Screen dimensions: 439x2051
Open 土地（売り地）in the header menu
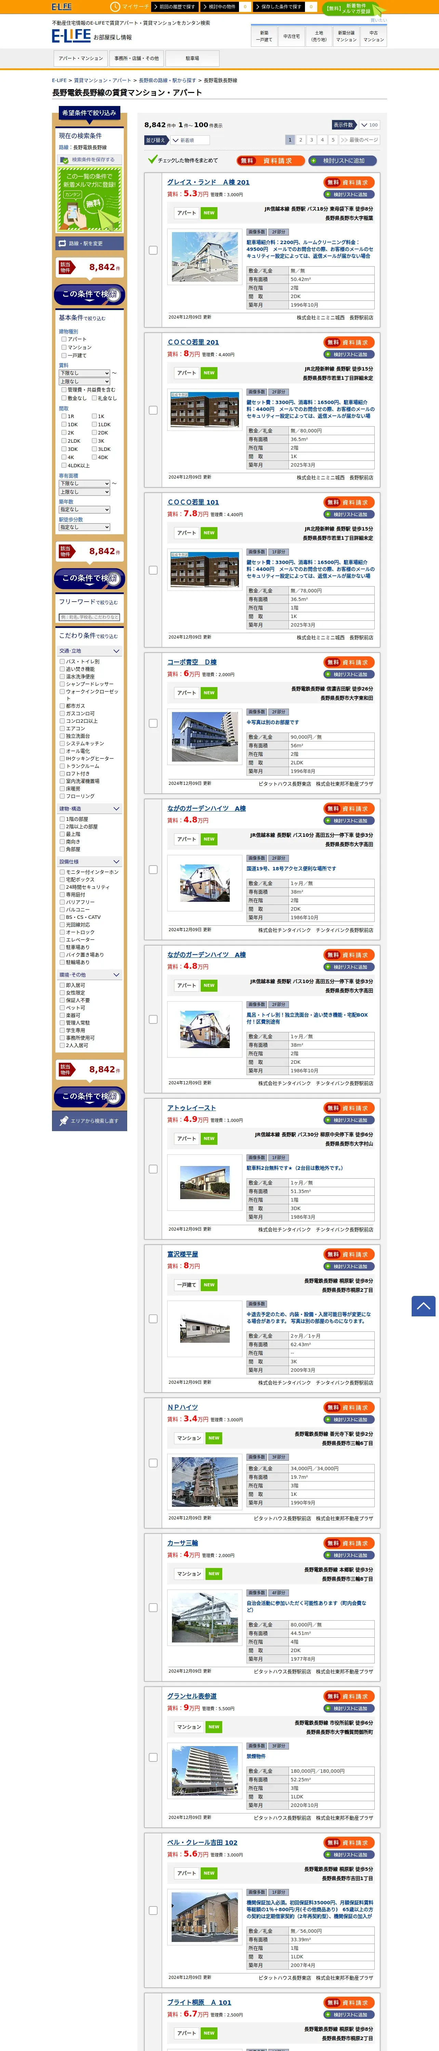pyautogui.click(x=319, y=36)
